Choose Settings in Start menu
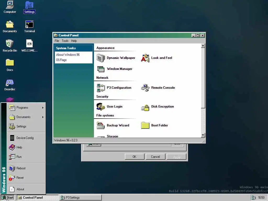The height and width of the screenshot is (201, 268). (x=26, y=126)
